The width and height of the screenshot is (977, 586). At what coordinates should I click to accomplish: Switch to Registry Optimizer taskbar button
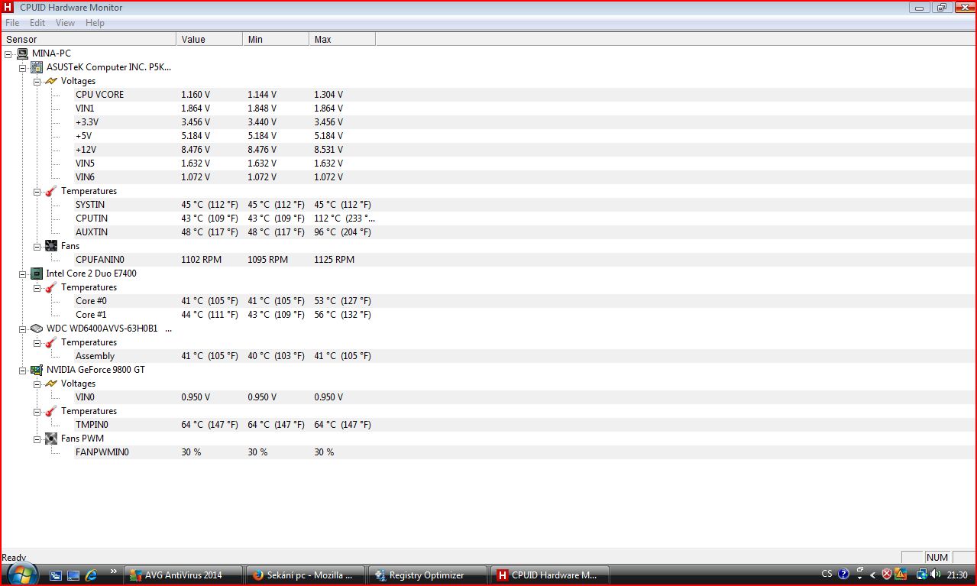coord(427,575)
